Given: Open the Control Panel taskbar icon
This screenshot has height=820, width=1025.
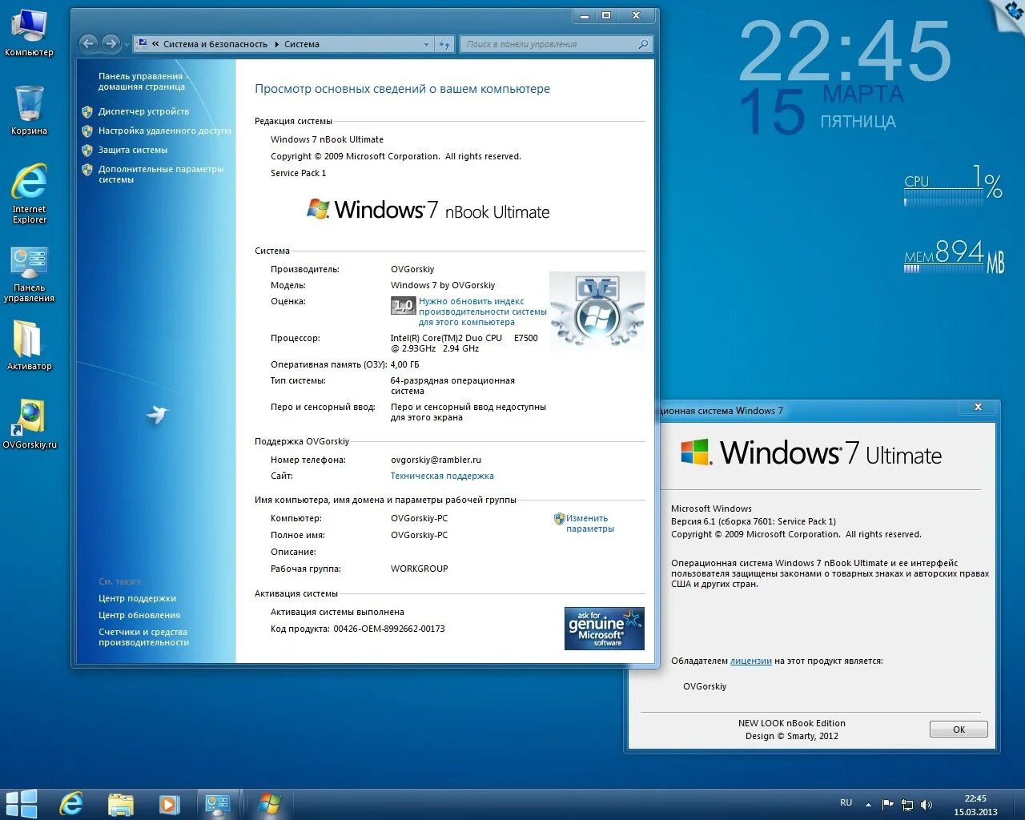Looking at the screenshot, I should (219, 802).
